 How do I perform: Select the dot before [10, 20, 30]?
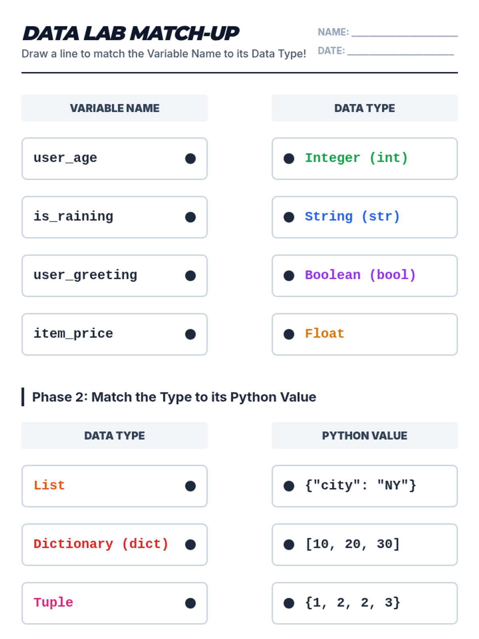pos(289,545)
